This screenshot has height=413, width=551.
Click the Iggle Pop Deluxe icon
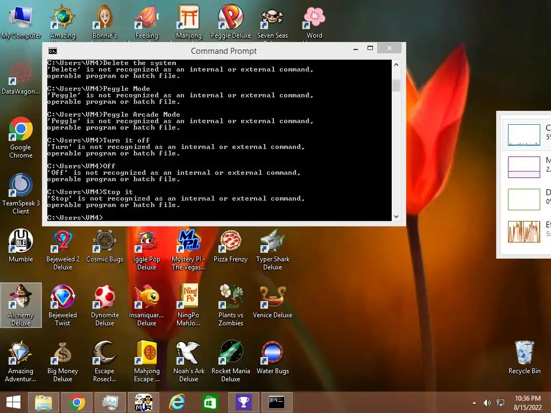pyautogui.click(x=146, y=250)
